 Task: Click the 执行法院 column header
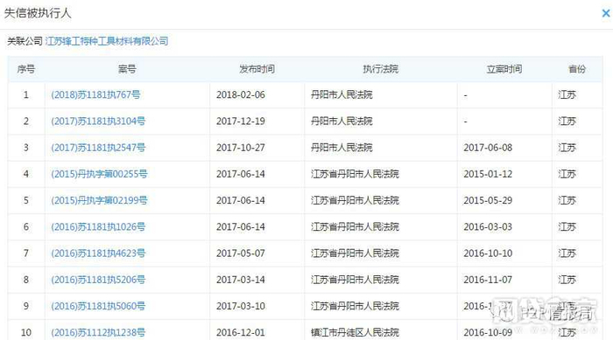click(x=380, y=69)
